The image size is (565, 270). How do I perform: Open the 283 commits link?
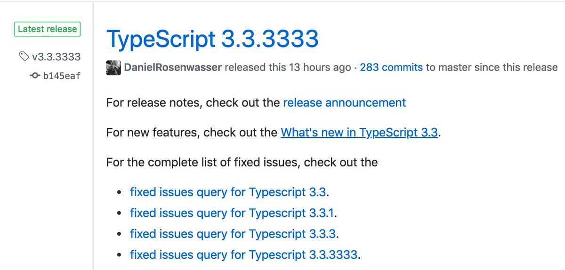pyautogui.click(x=391, y=68)
